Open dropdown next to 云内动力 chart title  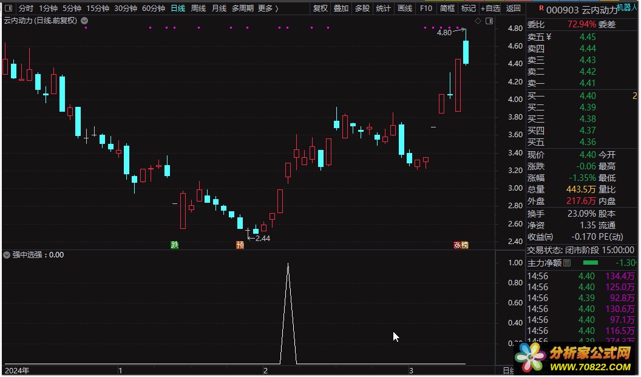[84, 21]
